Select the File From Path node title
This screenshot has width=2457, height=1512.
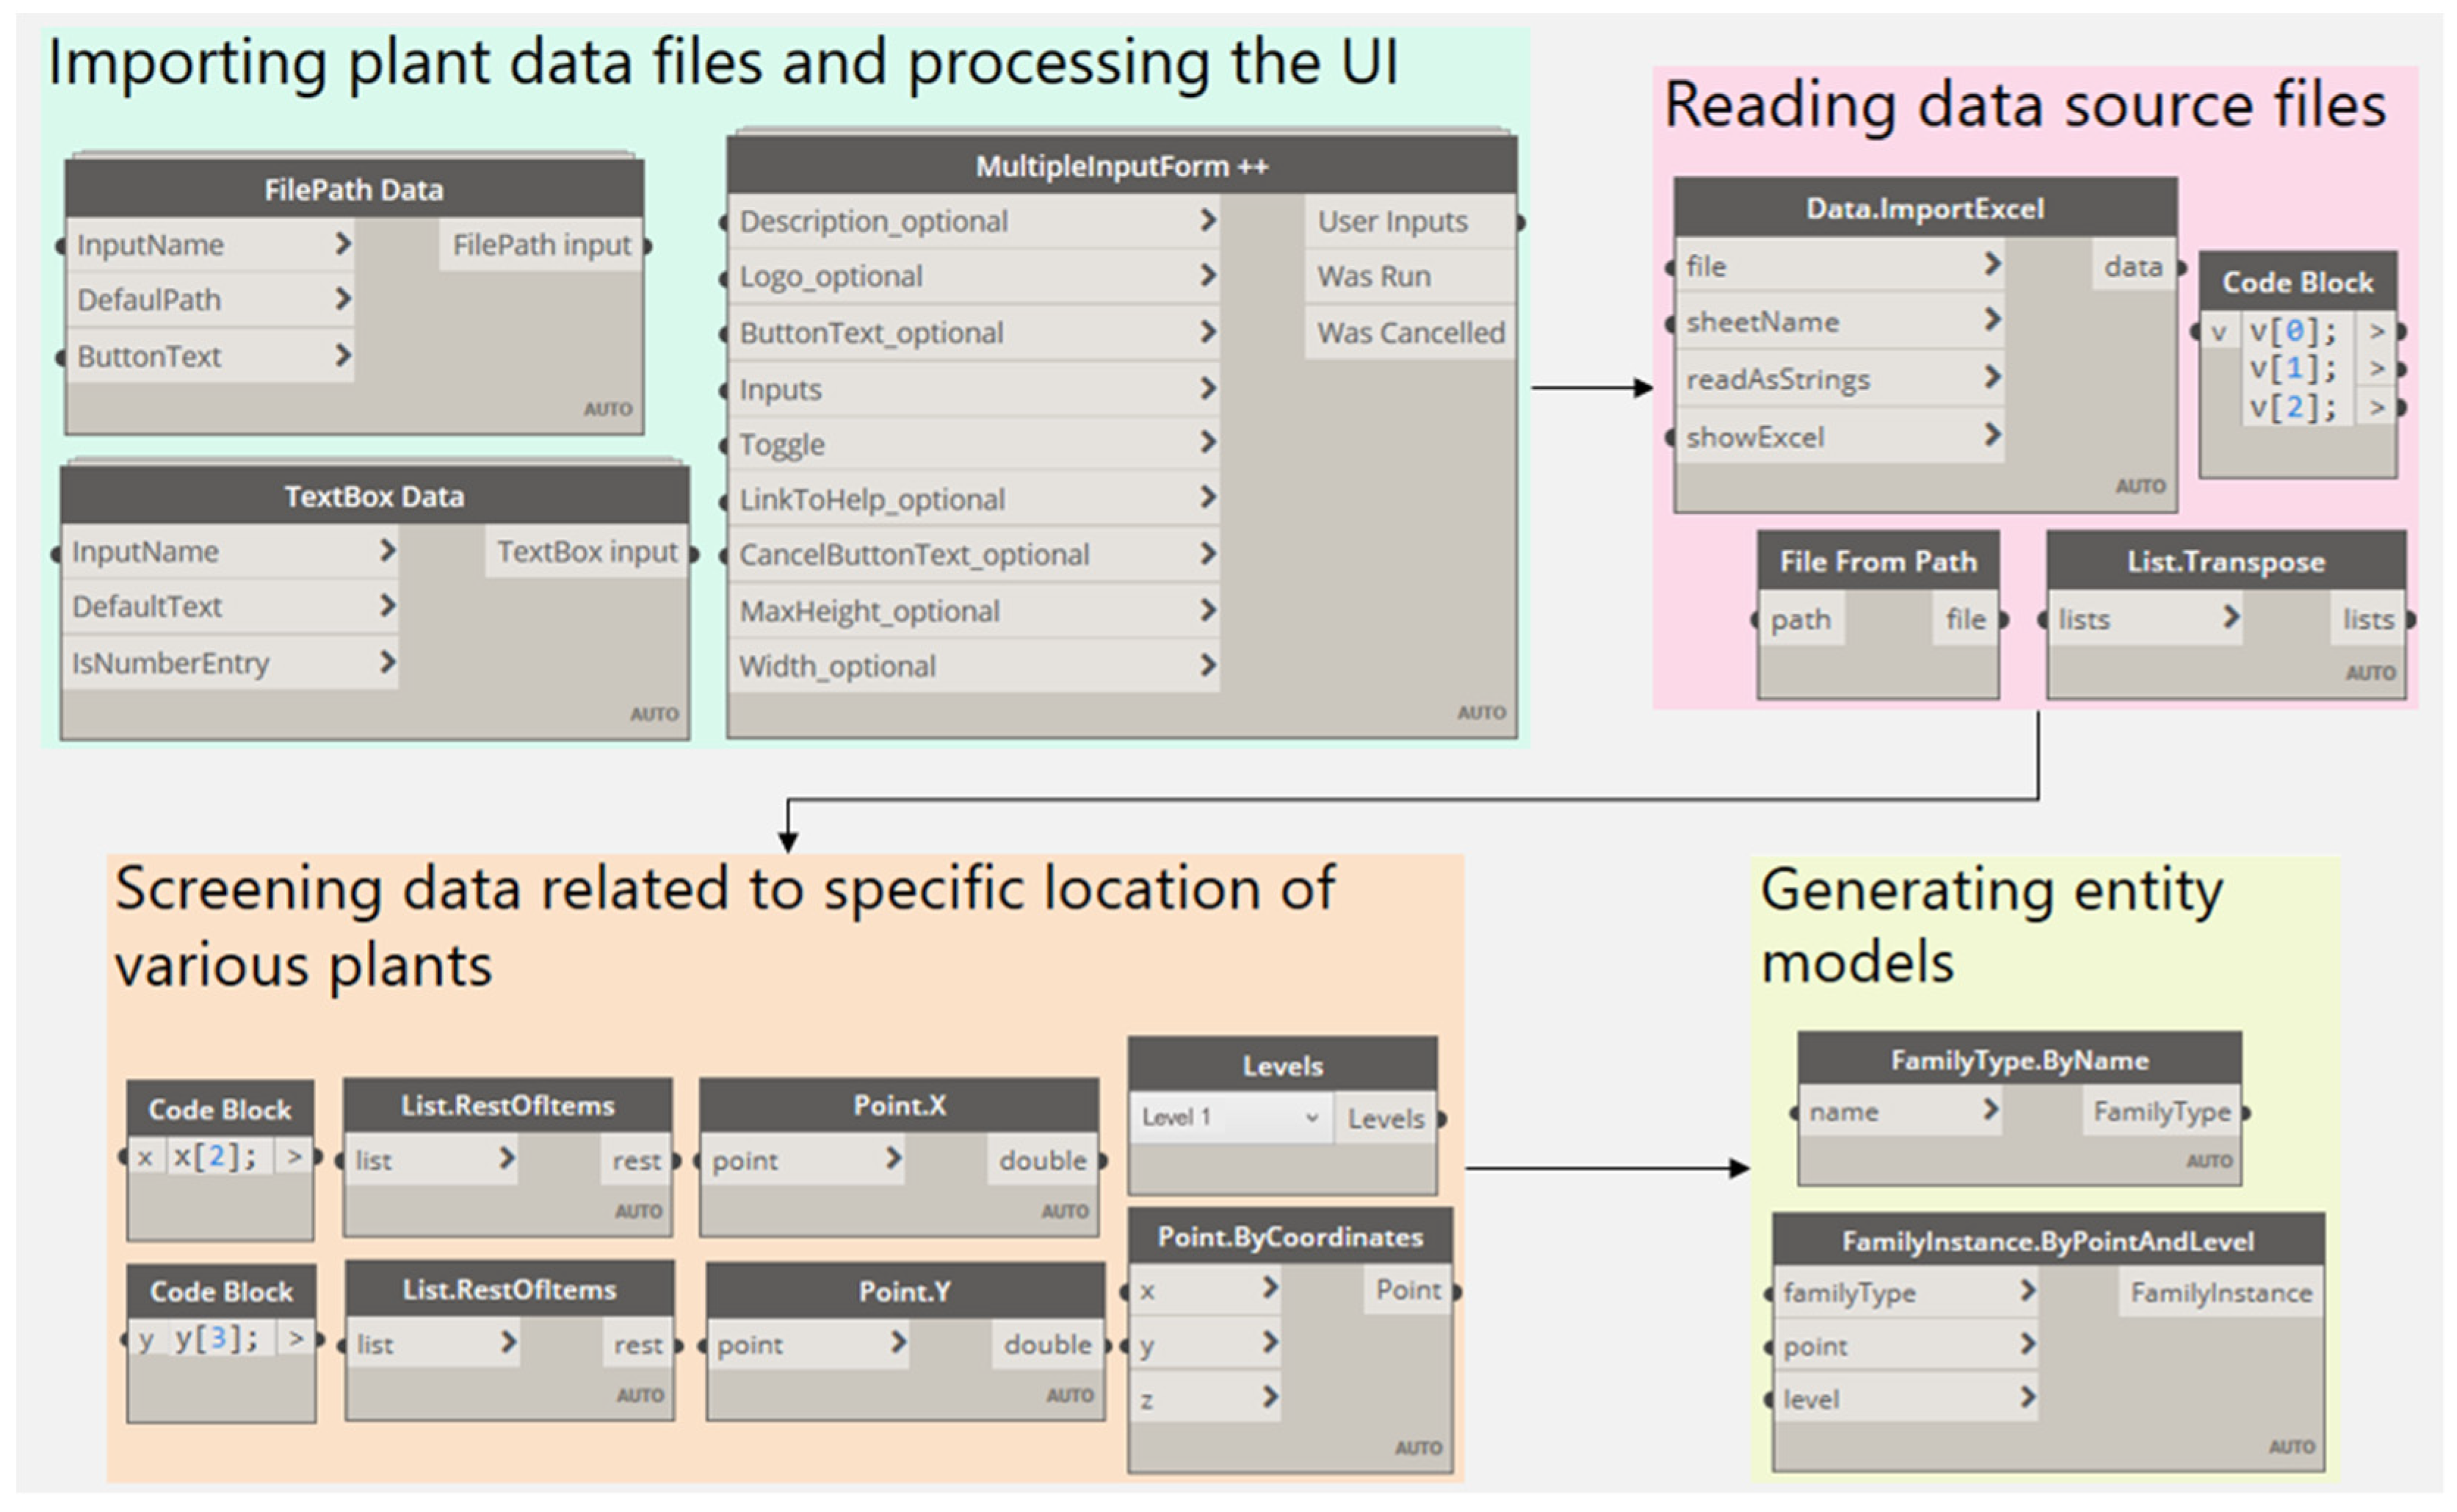1877,561
